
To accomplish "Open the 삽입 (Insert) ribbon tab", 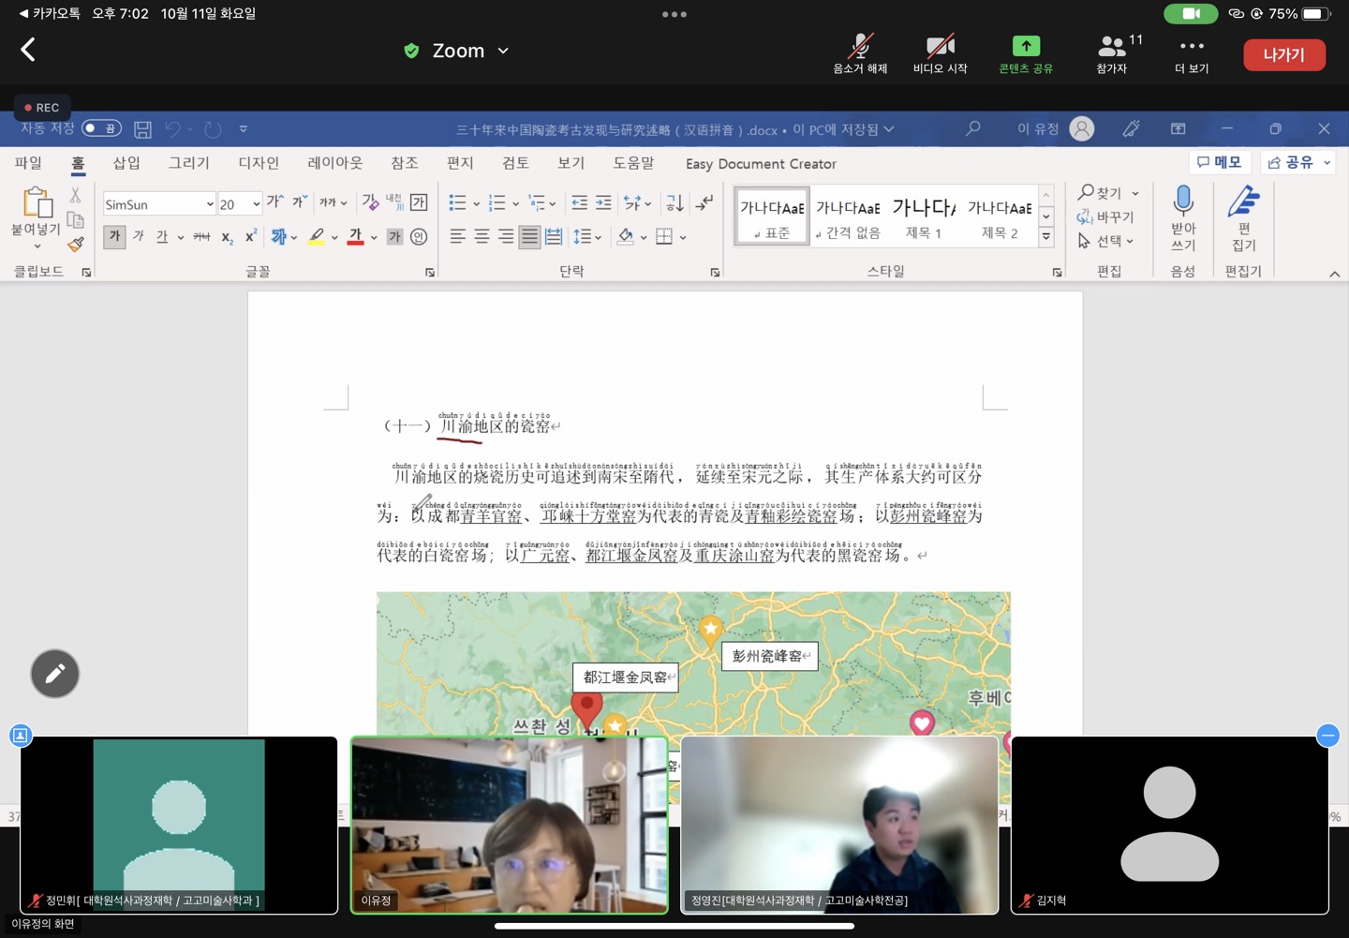I will (x=126, y=163).
